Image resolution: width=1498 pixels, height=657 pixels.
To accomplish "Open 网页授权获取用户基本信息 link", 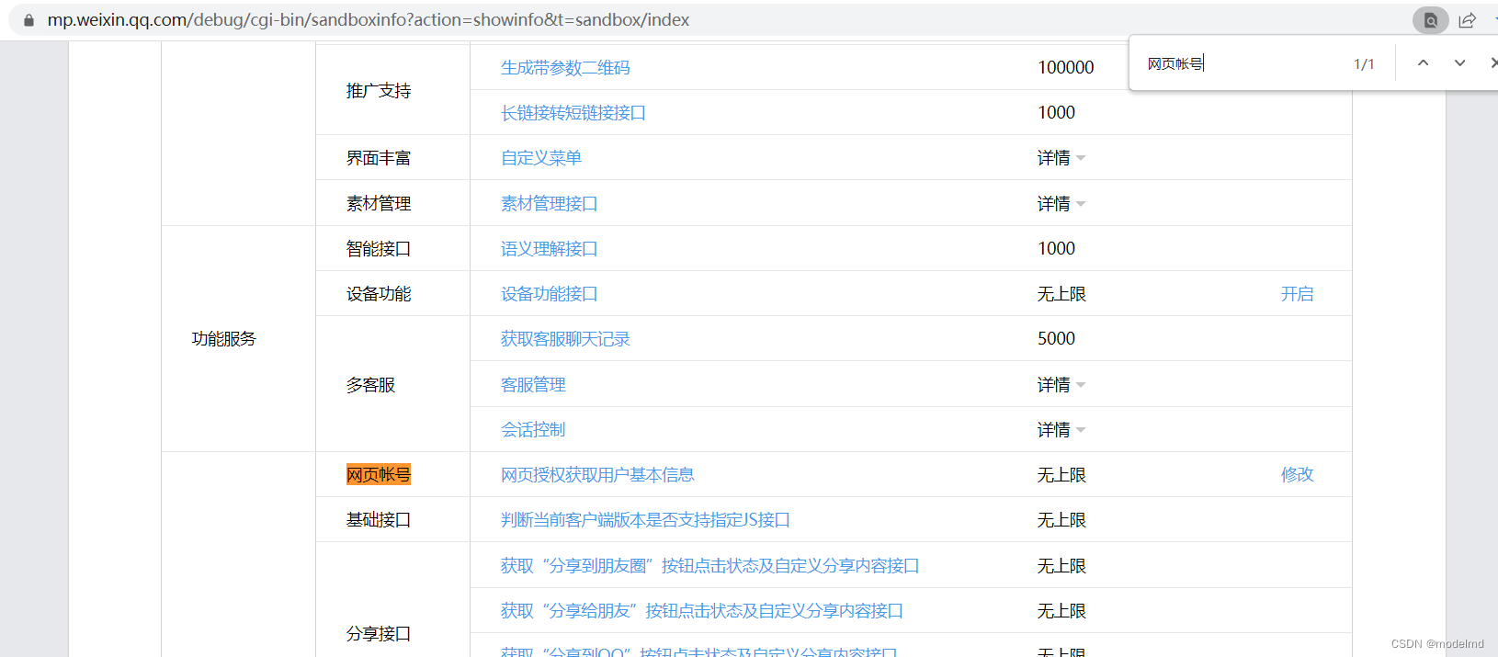I will [x=597, y=474].
